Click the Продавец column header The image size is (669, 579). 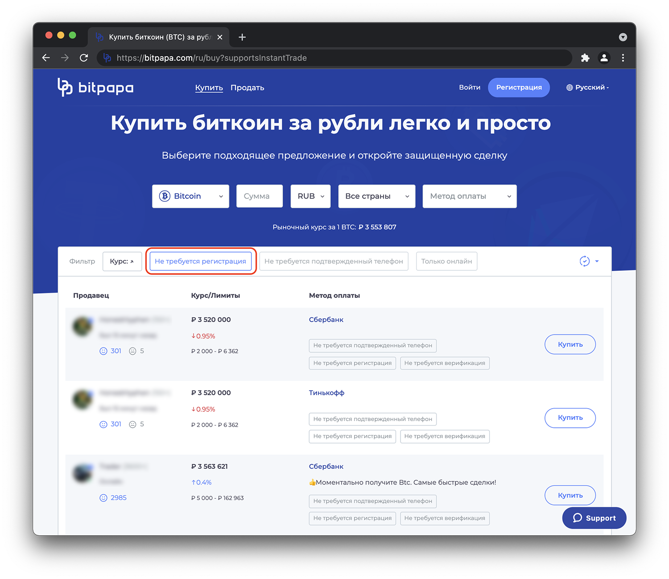pyautogui.click(x=91, y=295)
